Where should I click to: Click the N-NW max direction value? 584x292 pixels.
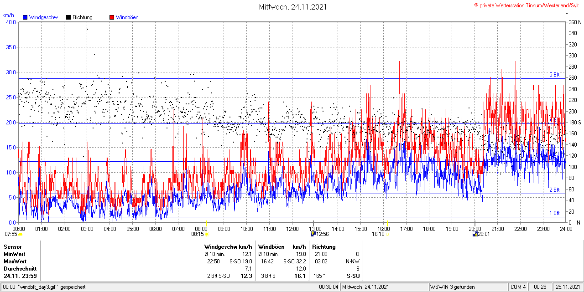pyautogui.click(x=353, y=261)
